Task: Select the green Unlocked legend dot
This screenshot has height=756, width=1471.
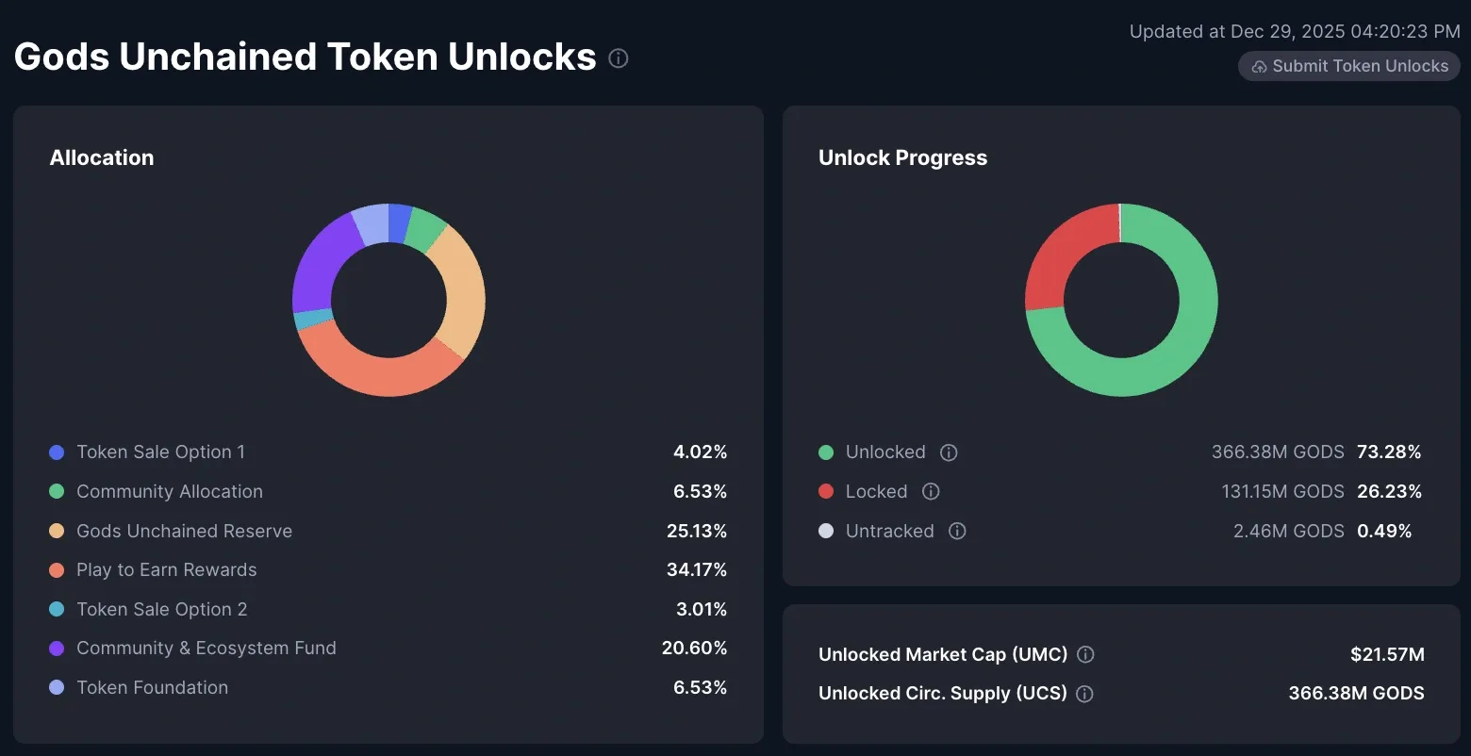Action: click(x=826, y=452)
